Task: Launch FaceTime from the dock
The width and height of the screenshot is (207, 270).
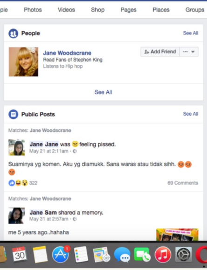Action: tap(142, 255)
